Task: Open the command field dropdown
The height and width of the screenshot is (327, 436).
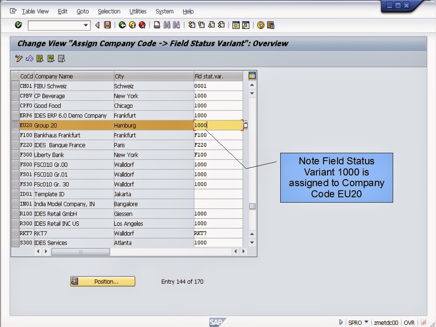Action: click(86, 25)
